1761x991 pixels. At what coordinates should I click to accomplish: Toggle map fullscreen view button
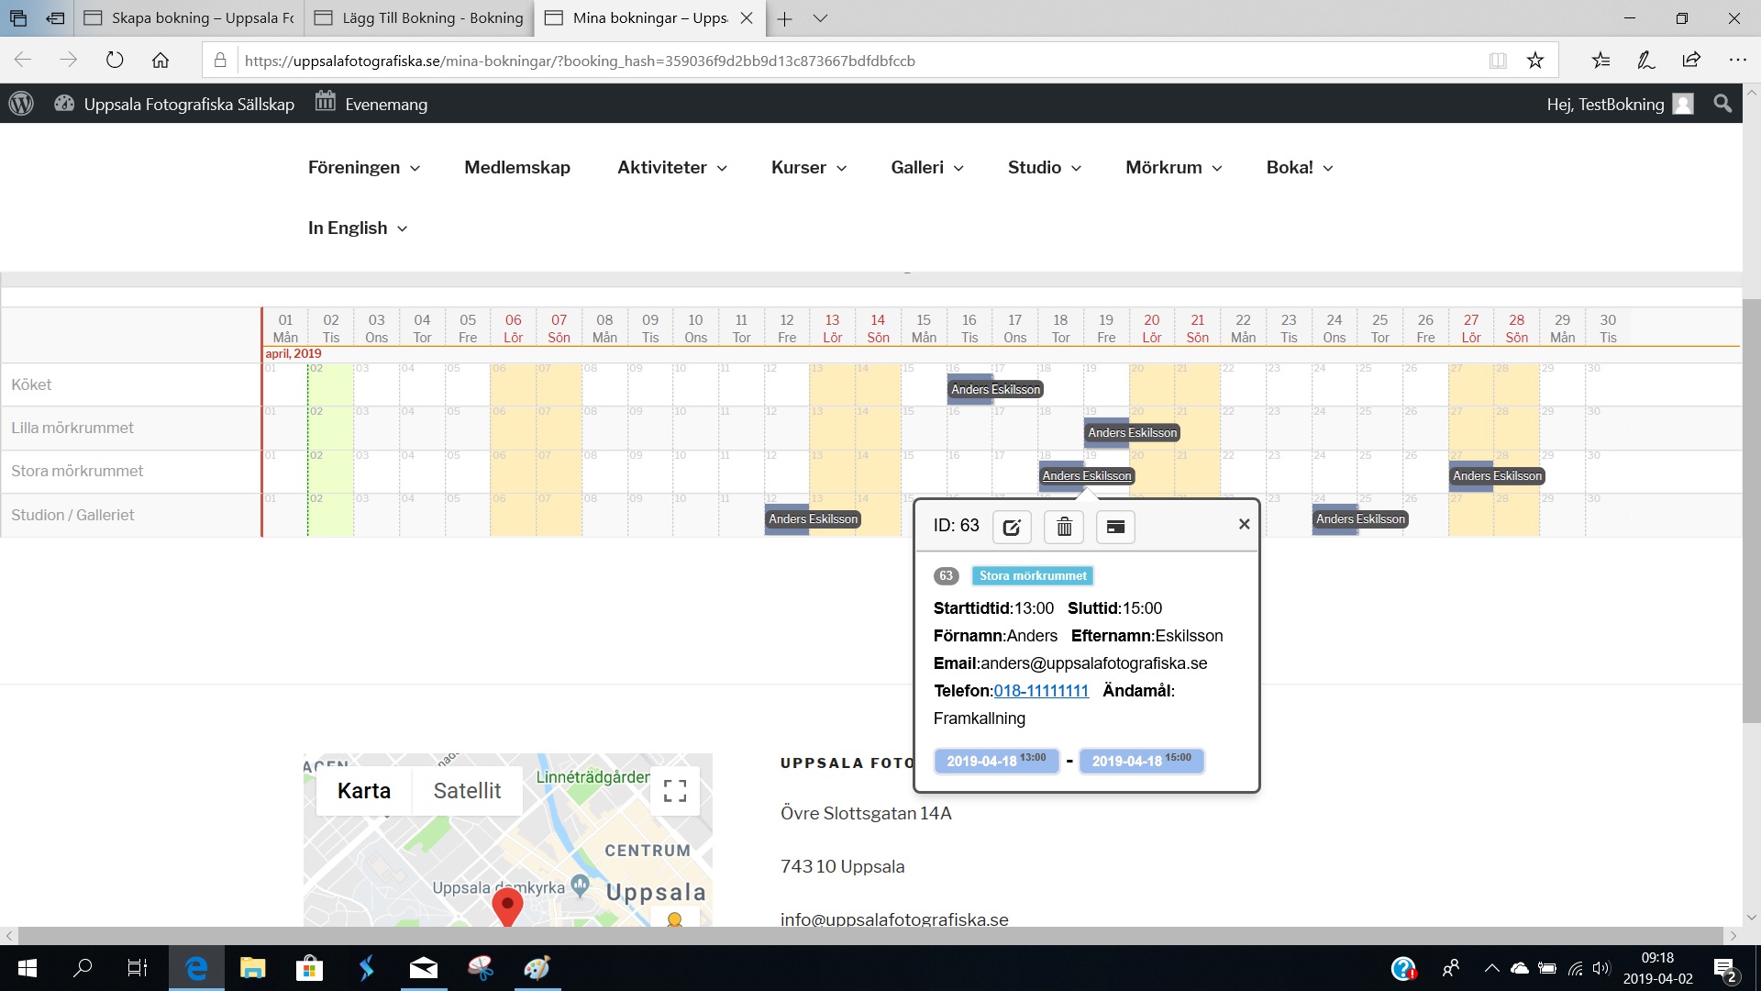coord(675,791)
